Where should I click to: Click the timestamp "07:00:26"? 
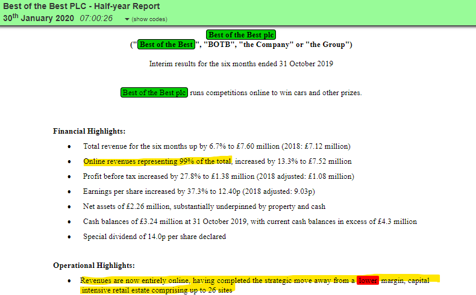coord(96,19)
